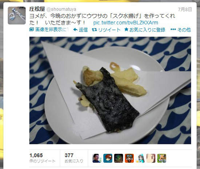200x169 pixels.
Task: Open the 7月8日 tweet timestamp
Action: tap(185, 9)
